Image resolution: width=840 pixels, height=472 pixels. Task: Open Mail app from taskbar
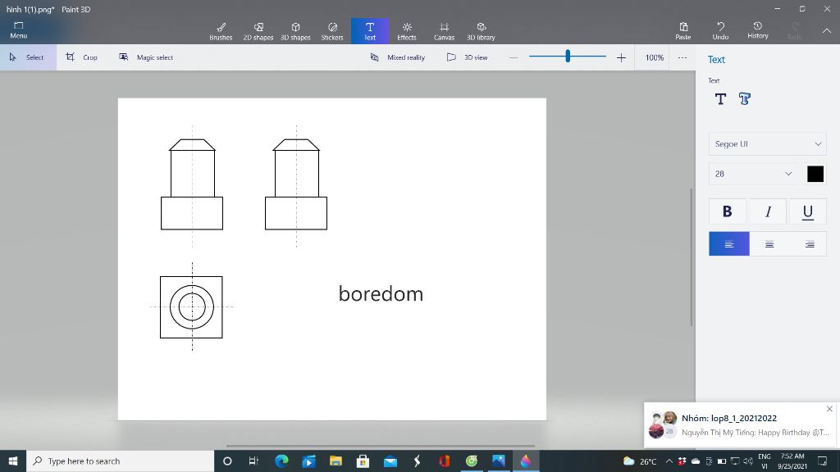tap(390, 461)
